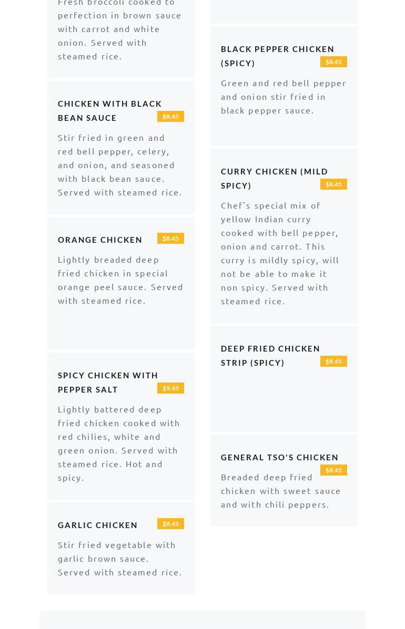
Task: Select Spicy Chicken with Pepper Salt title
Action: [x=108, y=382]
